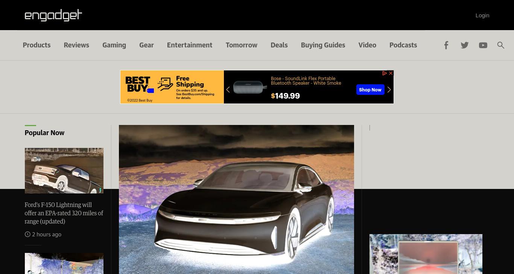Show next product in Best Buy ad

pyautogui.click(x=389, y=90)
